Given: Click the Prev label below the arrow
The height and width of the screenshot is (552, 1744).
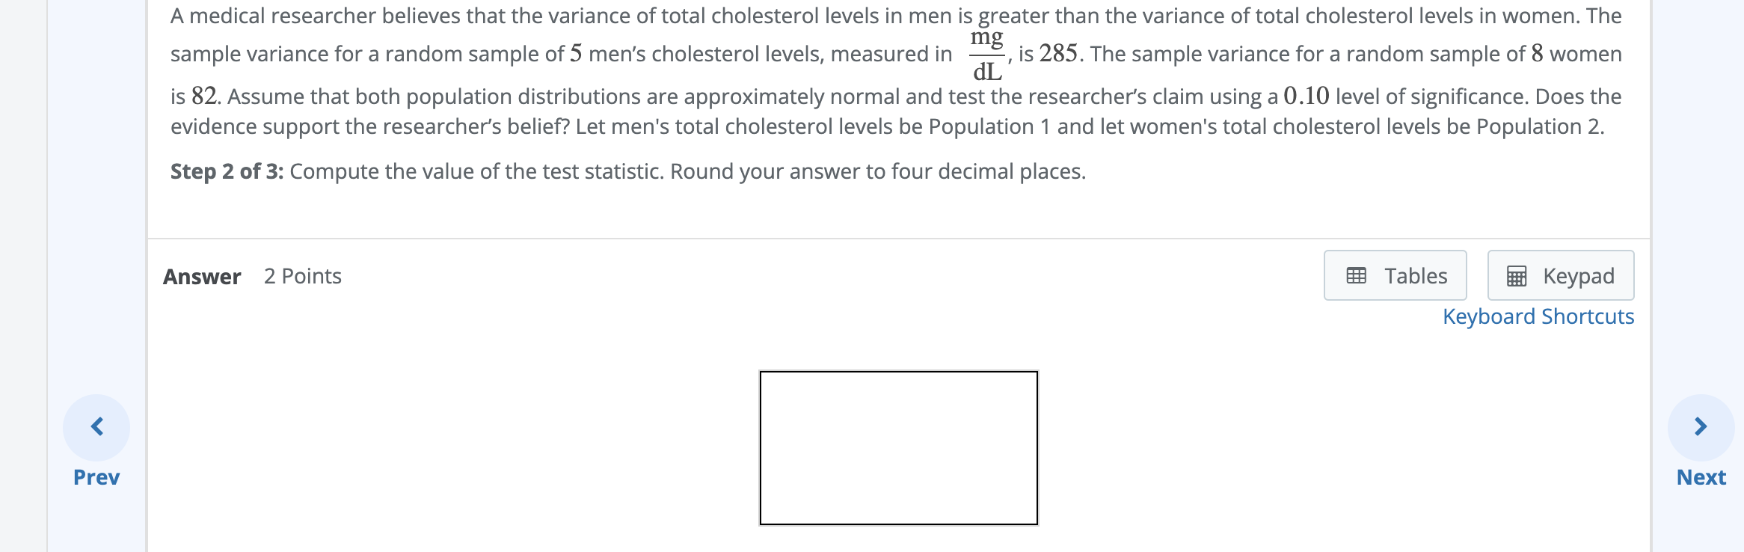Looking at the screenshot, I should [x=96, y=476].
